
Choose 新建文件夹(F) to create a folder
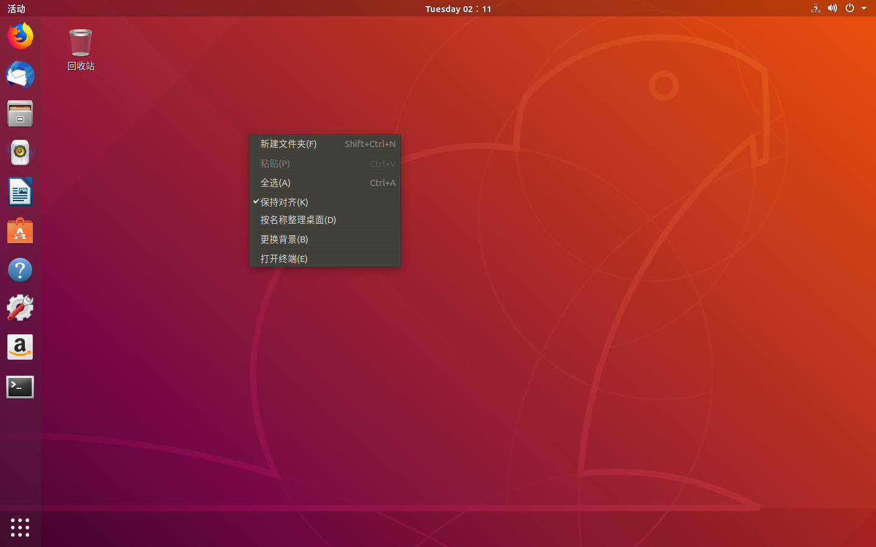click(x=288, y=144)
